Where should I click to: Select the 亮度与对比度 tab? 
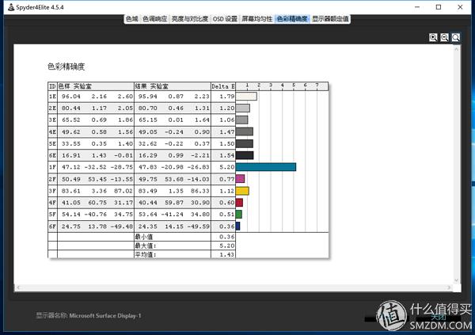(x=190, y=18)
